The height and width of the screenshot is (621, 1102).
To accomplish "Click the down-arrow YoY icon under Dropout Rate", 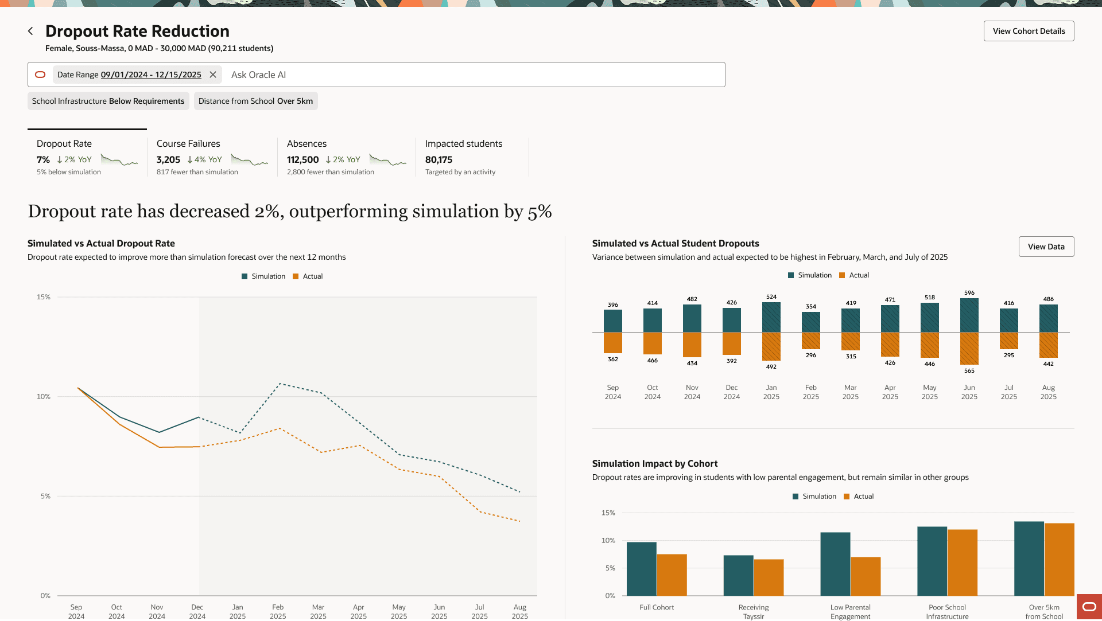I will (60, 160).
